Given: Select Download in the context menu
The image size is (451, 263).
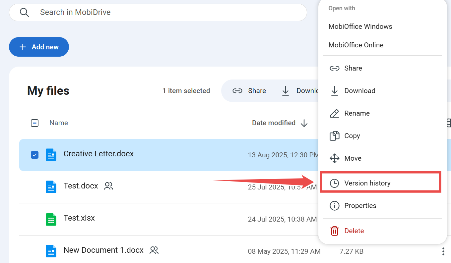Looking at the screenshot, I should pyautogui.click(x=383, y=91).
